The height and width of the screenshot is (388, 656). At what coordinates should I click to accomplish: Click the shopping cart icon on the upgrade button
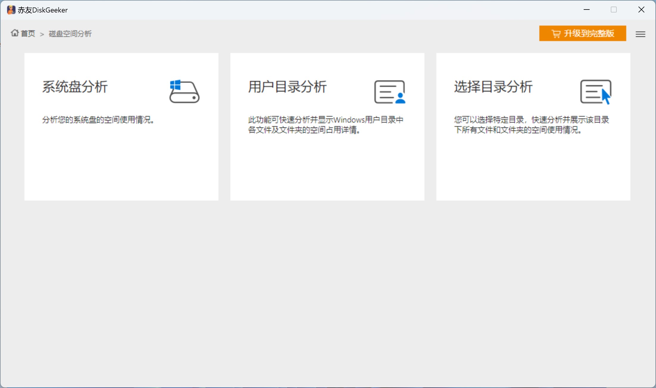[x=556, y=34]
